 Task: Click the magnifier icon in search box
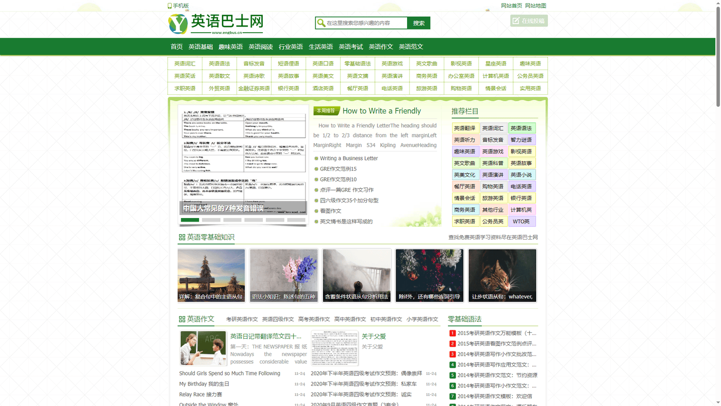[x=321, y=23]
